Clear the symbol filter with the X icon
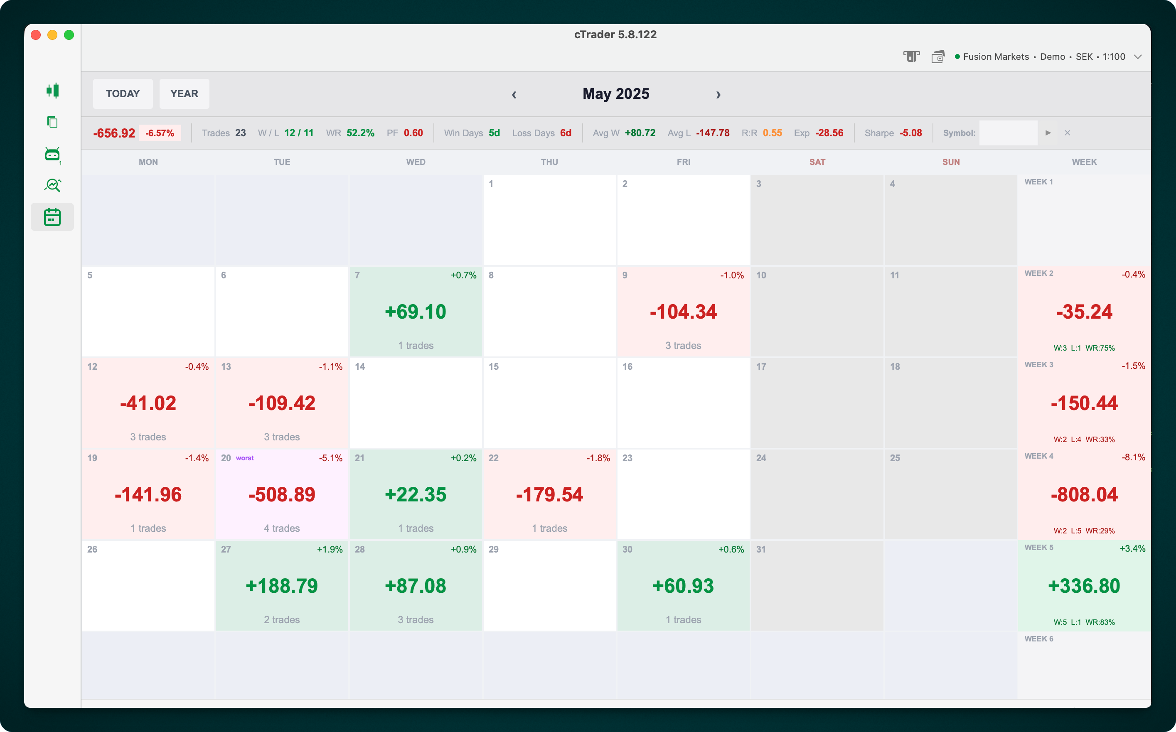The width and height of the screenshot is (1176, 732). click(x=1068, y=133)
